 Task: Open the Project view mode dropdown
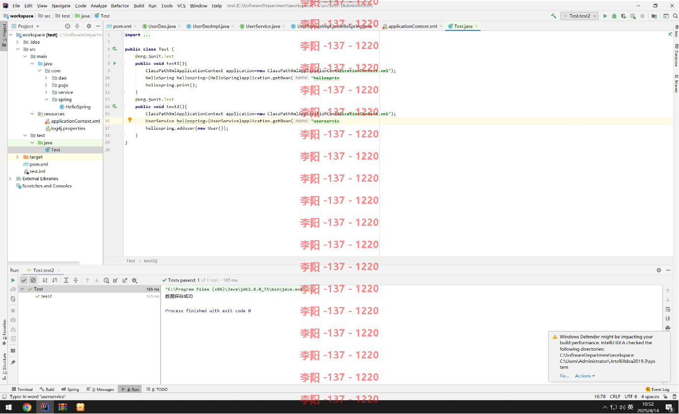(x=25, y=26)
